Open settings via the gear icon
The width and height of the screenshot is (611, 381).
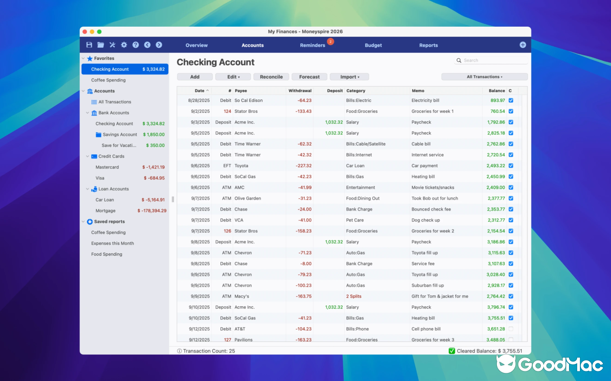pyautogui.click(x=124, y=44)
